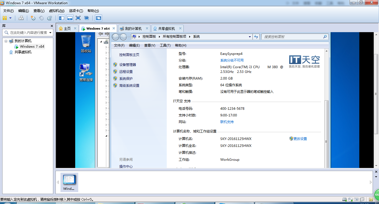The height and width of the screenshot is (204, 379).
Task: Click the 宽带连接 desktop shortcut icon
Action: [86, 73]
